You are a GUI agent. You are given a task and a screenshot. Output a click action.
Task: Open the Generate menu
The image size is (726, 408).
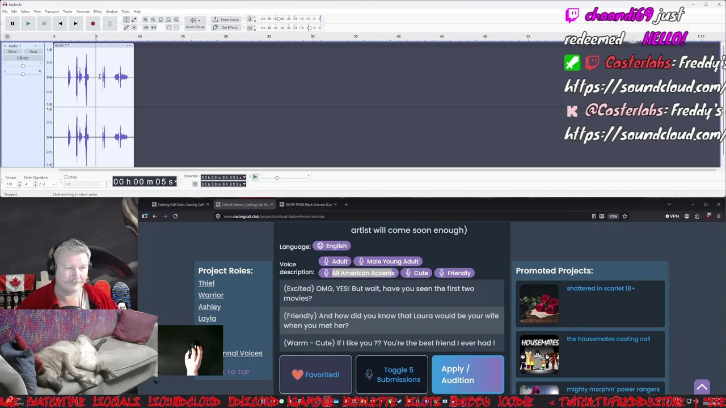83,11
